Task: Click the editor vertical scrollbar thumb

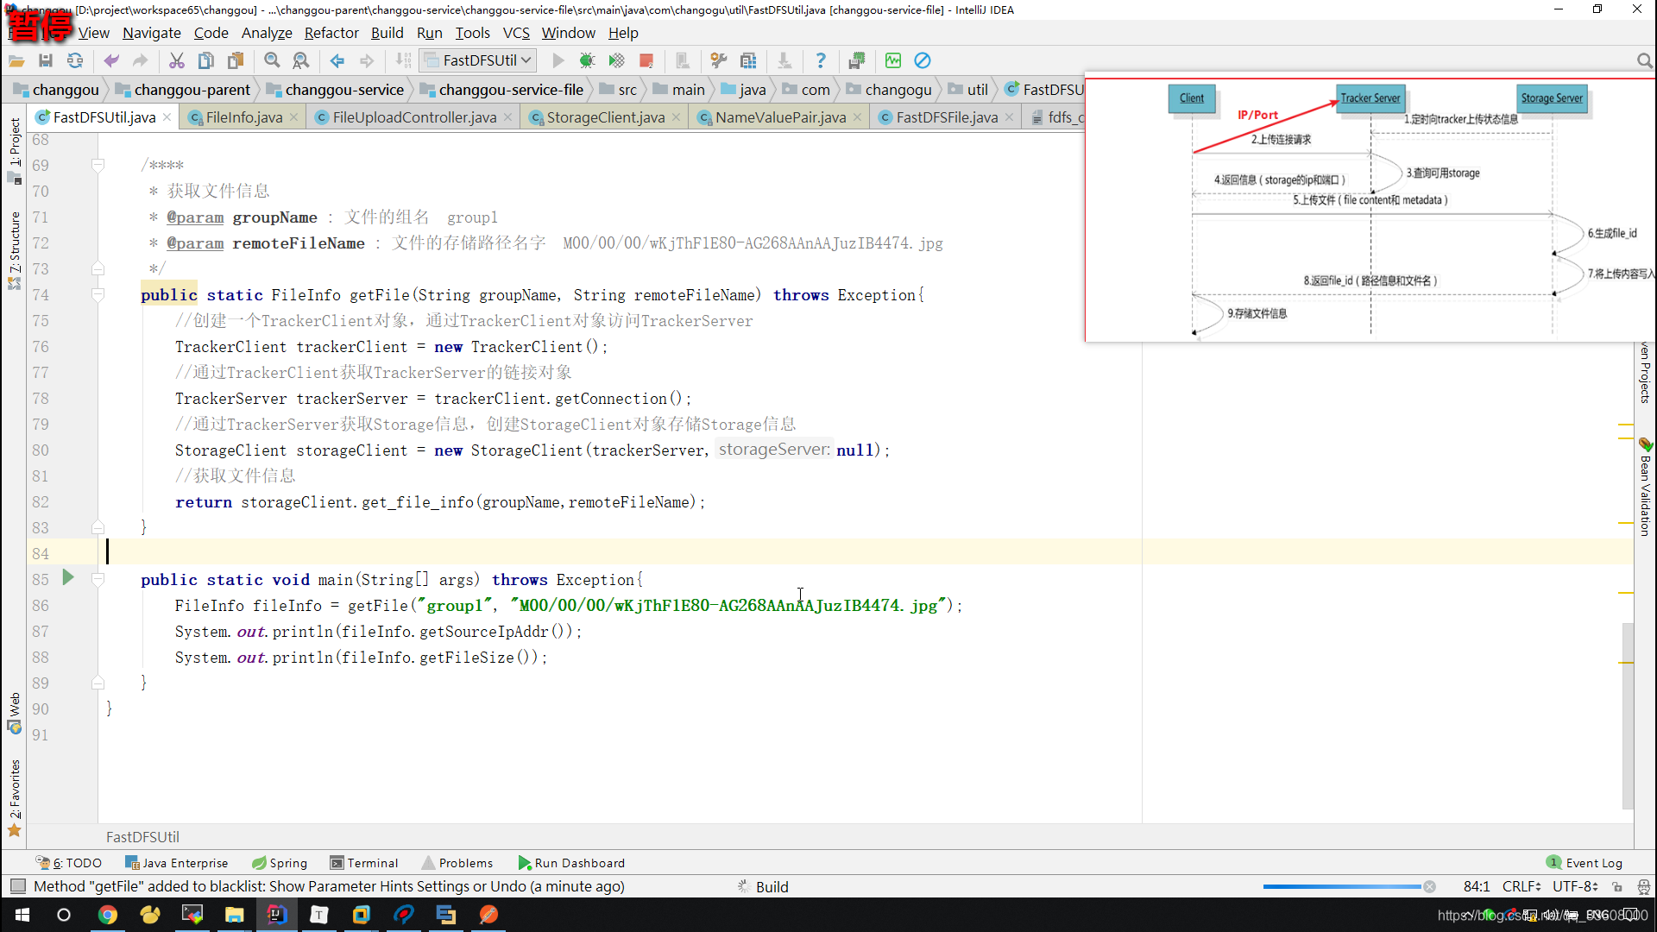Action: tap(1628, 716)
